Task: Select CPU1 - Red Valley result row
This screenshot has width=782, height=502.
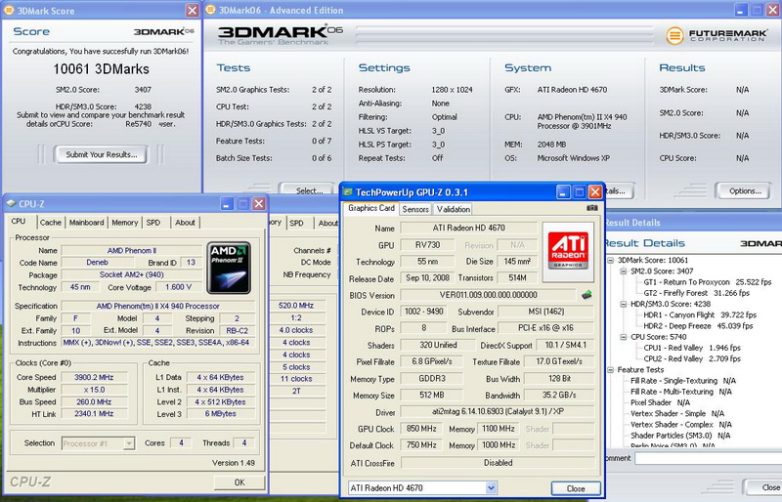Action: (692, 348)
